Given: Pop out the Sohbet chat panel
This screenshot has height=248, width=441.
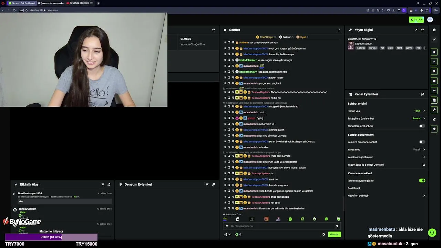Looking at the screenshot, I should [339, 30].
